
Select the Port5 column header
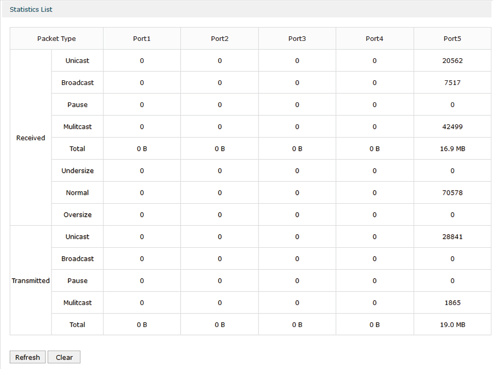coord(453,39)
